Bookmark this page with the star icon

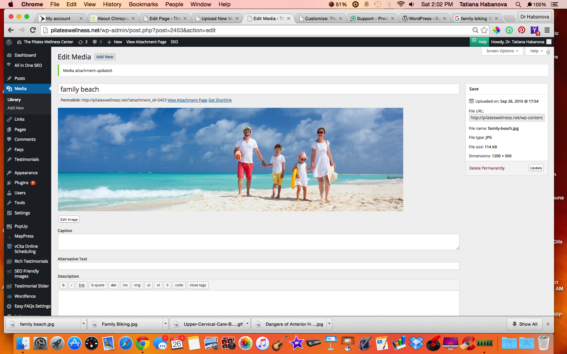coord(484,30)
